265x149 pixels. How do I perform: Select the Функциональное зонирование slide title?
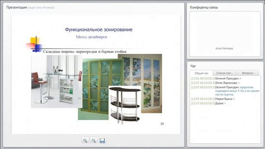coord(99,29)
